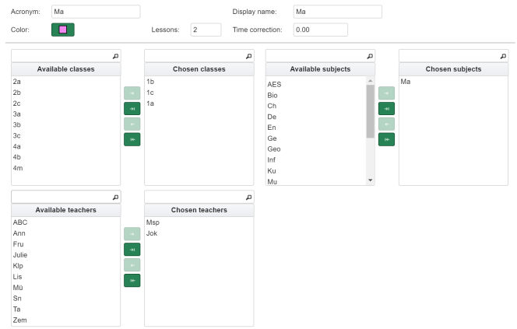Choose subject Bio from Available subjects

(x=273, y=95)
